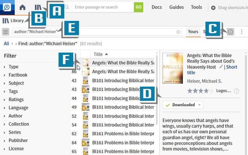
Task: Set rating to four stars
Action: [206, 91]
